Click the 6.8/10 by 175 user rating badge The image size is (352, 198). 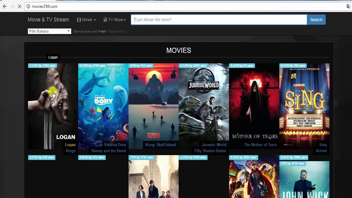pos(92,157)
